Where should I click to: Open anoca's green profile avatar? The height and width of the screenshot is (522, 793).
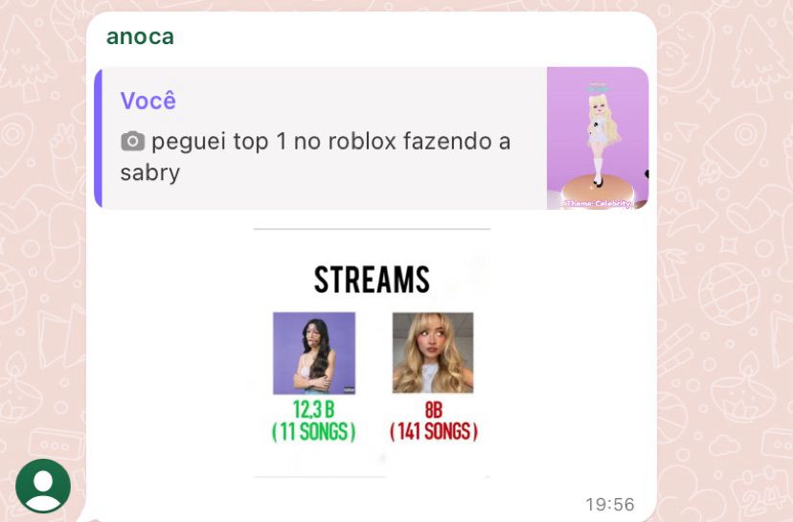(43, 487)
